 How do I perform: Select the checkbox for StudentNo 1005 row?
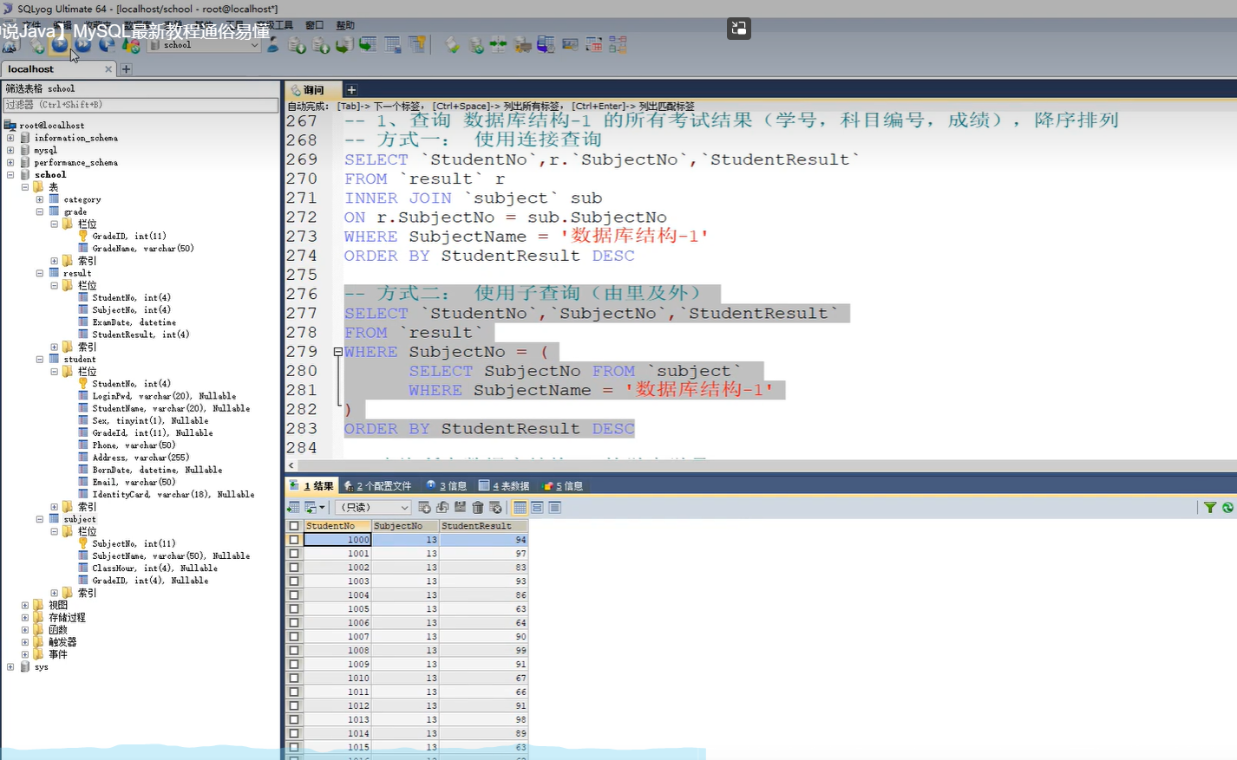tap(294, 609)
